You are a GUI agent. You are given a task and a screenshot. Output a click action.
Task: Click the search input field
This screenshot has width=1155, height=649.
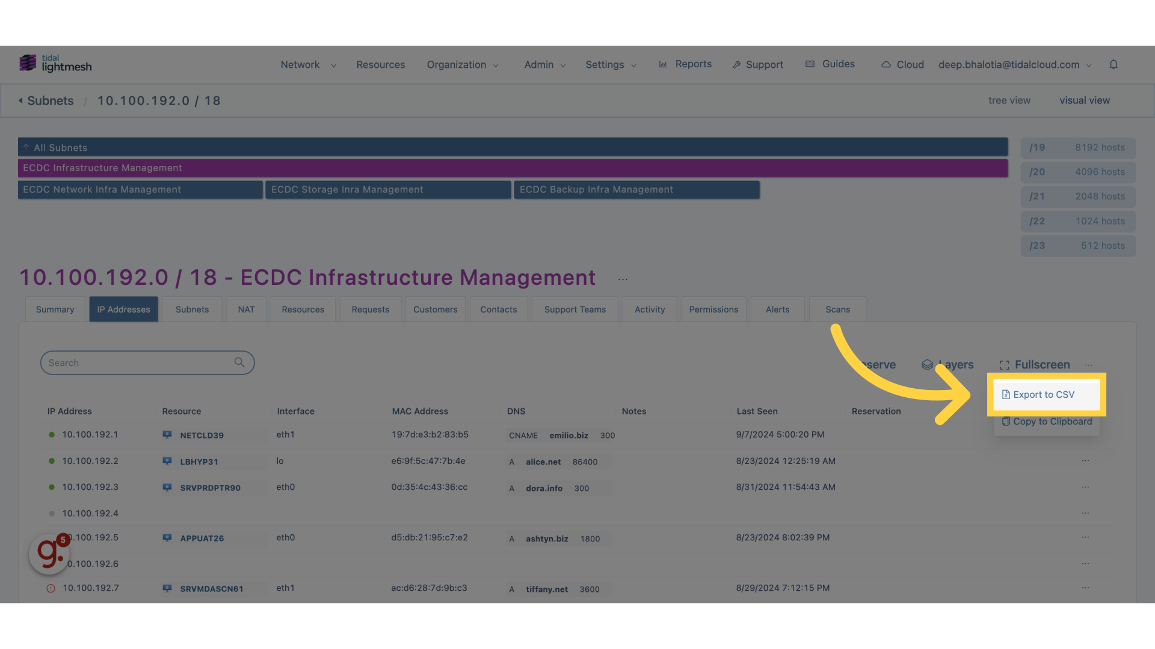[147, 362]
